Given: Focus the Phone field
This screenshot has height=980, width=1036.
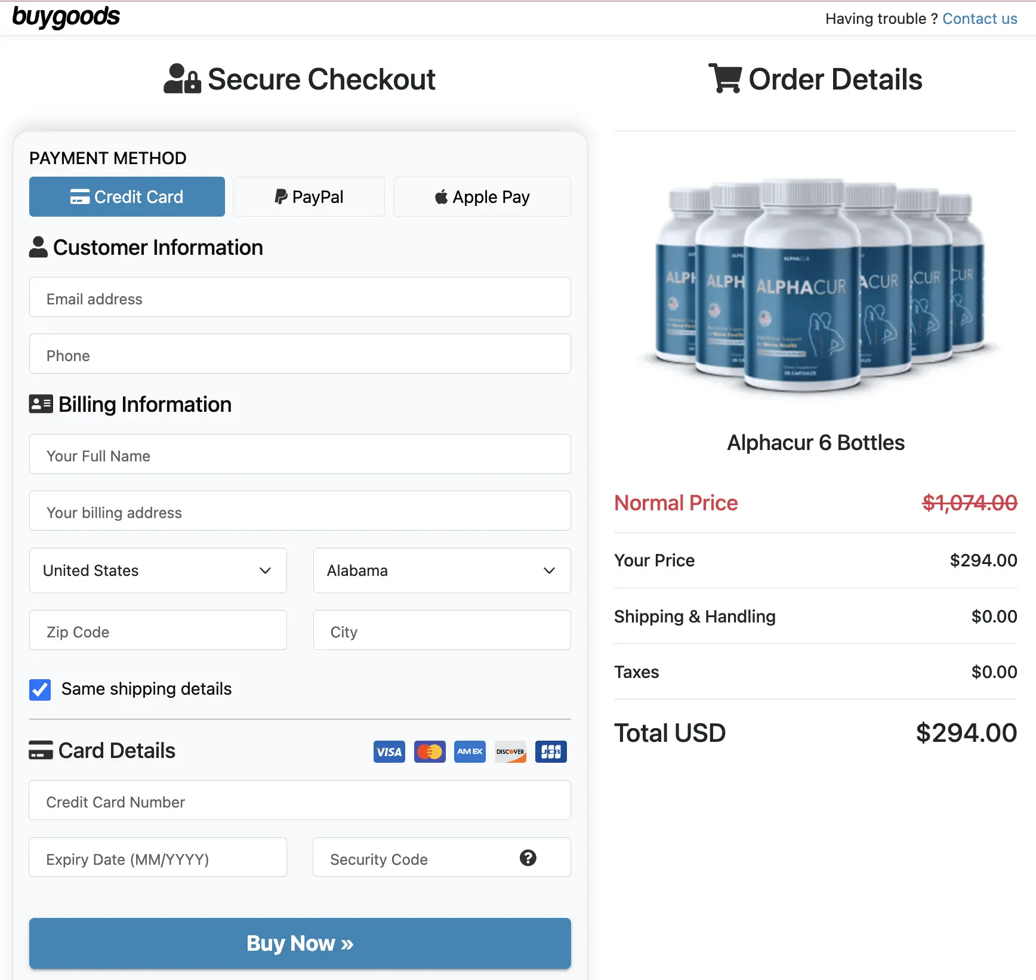Looking at the screenshot, I should [x=300, y=354].
